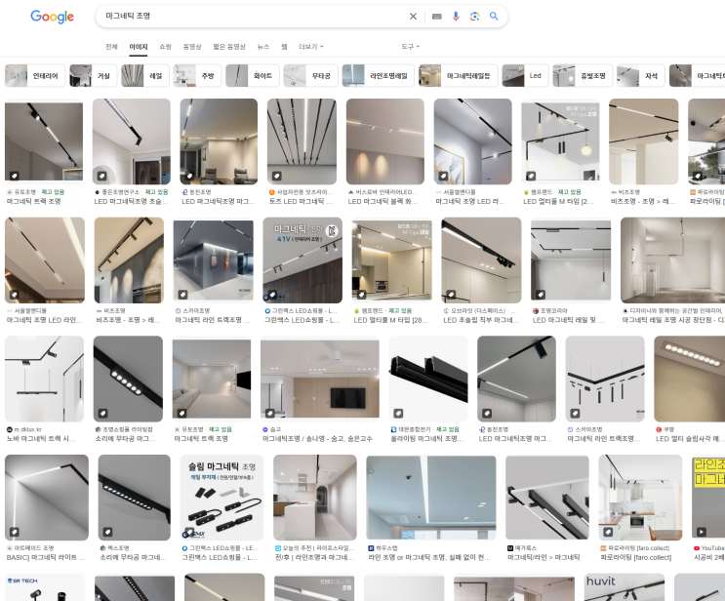Switch to the 전체 tab
This screenshot has width=725, height=601.
pyautogui.click(x=111, y=47)
